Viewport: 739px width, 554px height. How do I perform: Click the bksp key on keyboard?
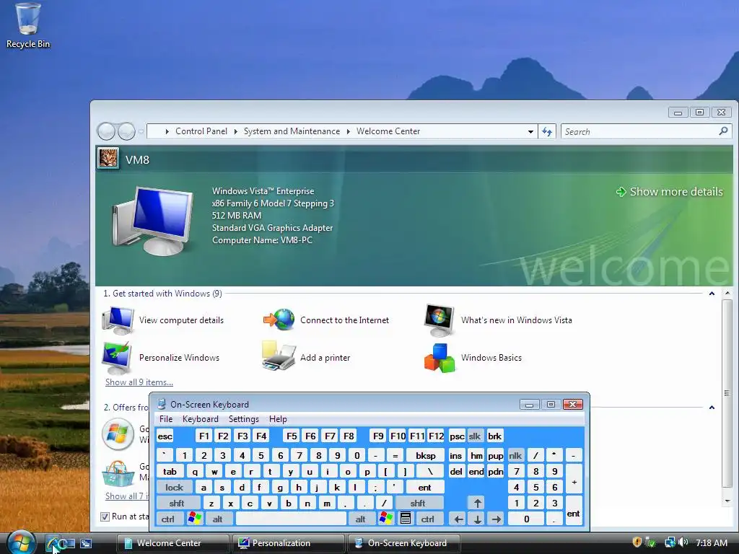[426, 455]
